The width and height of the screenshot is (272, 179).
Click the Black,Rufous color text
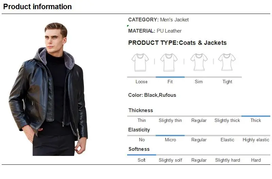[160, 95]
